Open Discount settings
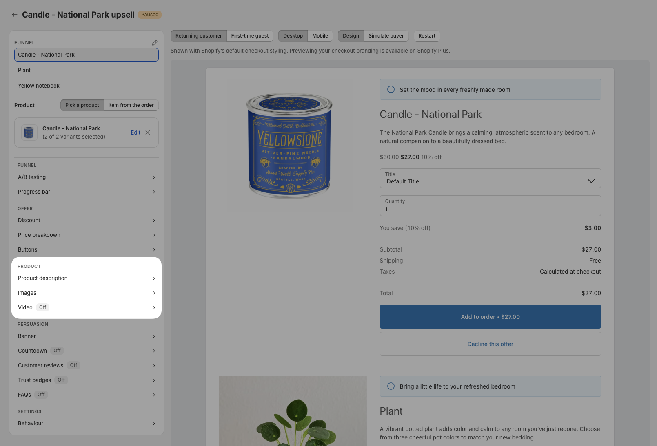The height and width of the screenshot is (446, 657). point(87,220)
